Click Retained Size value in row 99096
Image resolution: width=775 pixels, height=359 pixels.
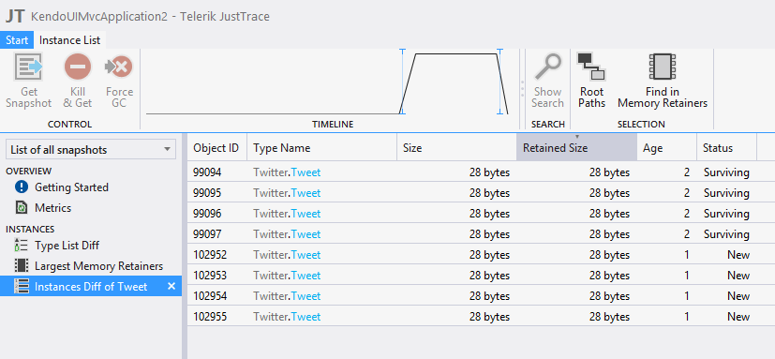(609, 214)
